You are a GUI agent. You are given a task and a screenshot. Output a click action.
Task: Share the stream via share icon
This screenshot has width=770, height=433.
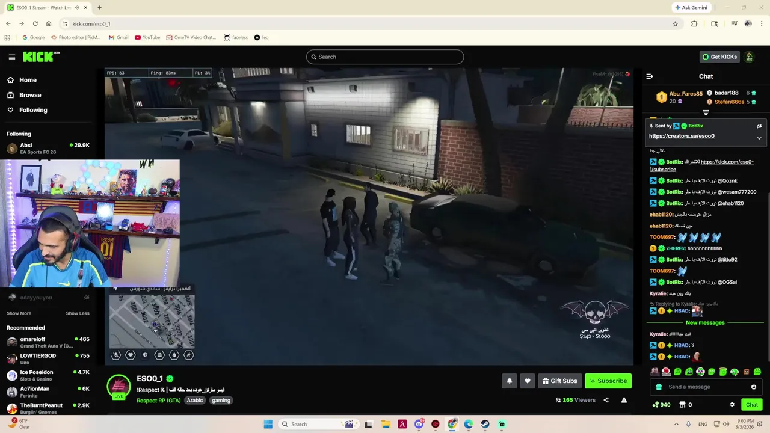pos(606,400)
